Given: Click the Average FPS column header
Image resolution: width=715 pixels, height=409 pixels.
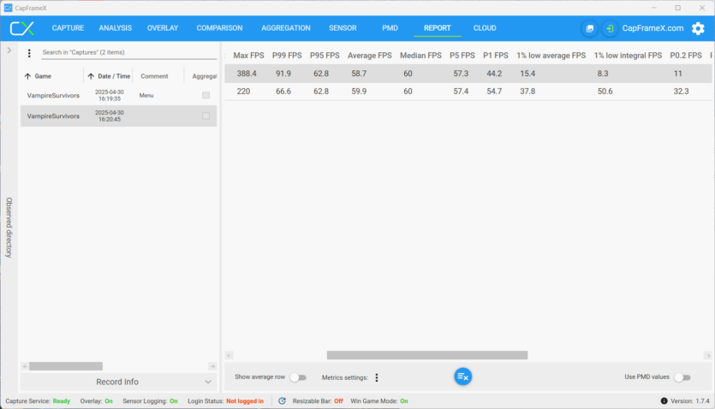Looking at the screenshot, I should tap(370, 56).
